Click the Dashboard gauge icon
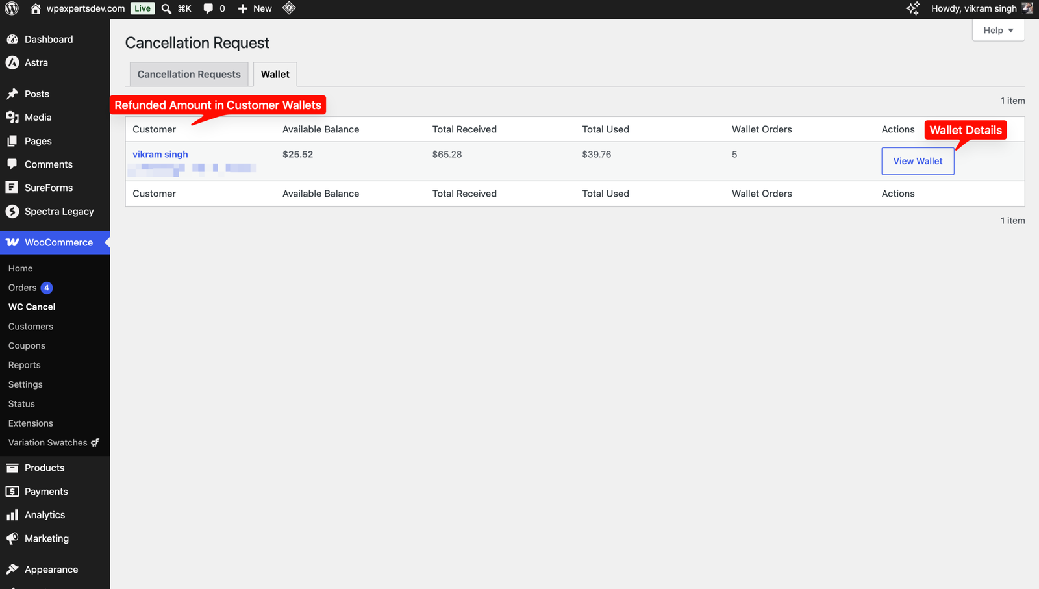This screenshot has height=589, width=1039. [12, 39]
